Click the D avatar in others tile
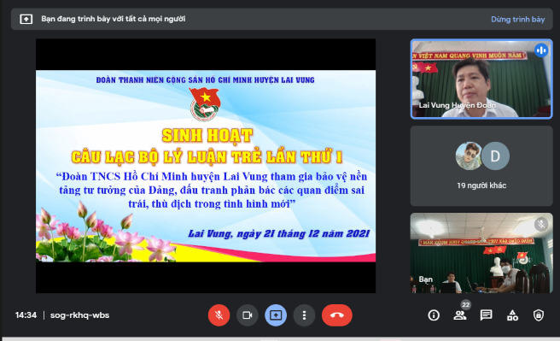560x341 pixels. (x=495, y=156)
